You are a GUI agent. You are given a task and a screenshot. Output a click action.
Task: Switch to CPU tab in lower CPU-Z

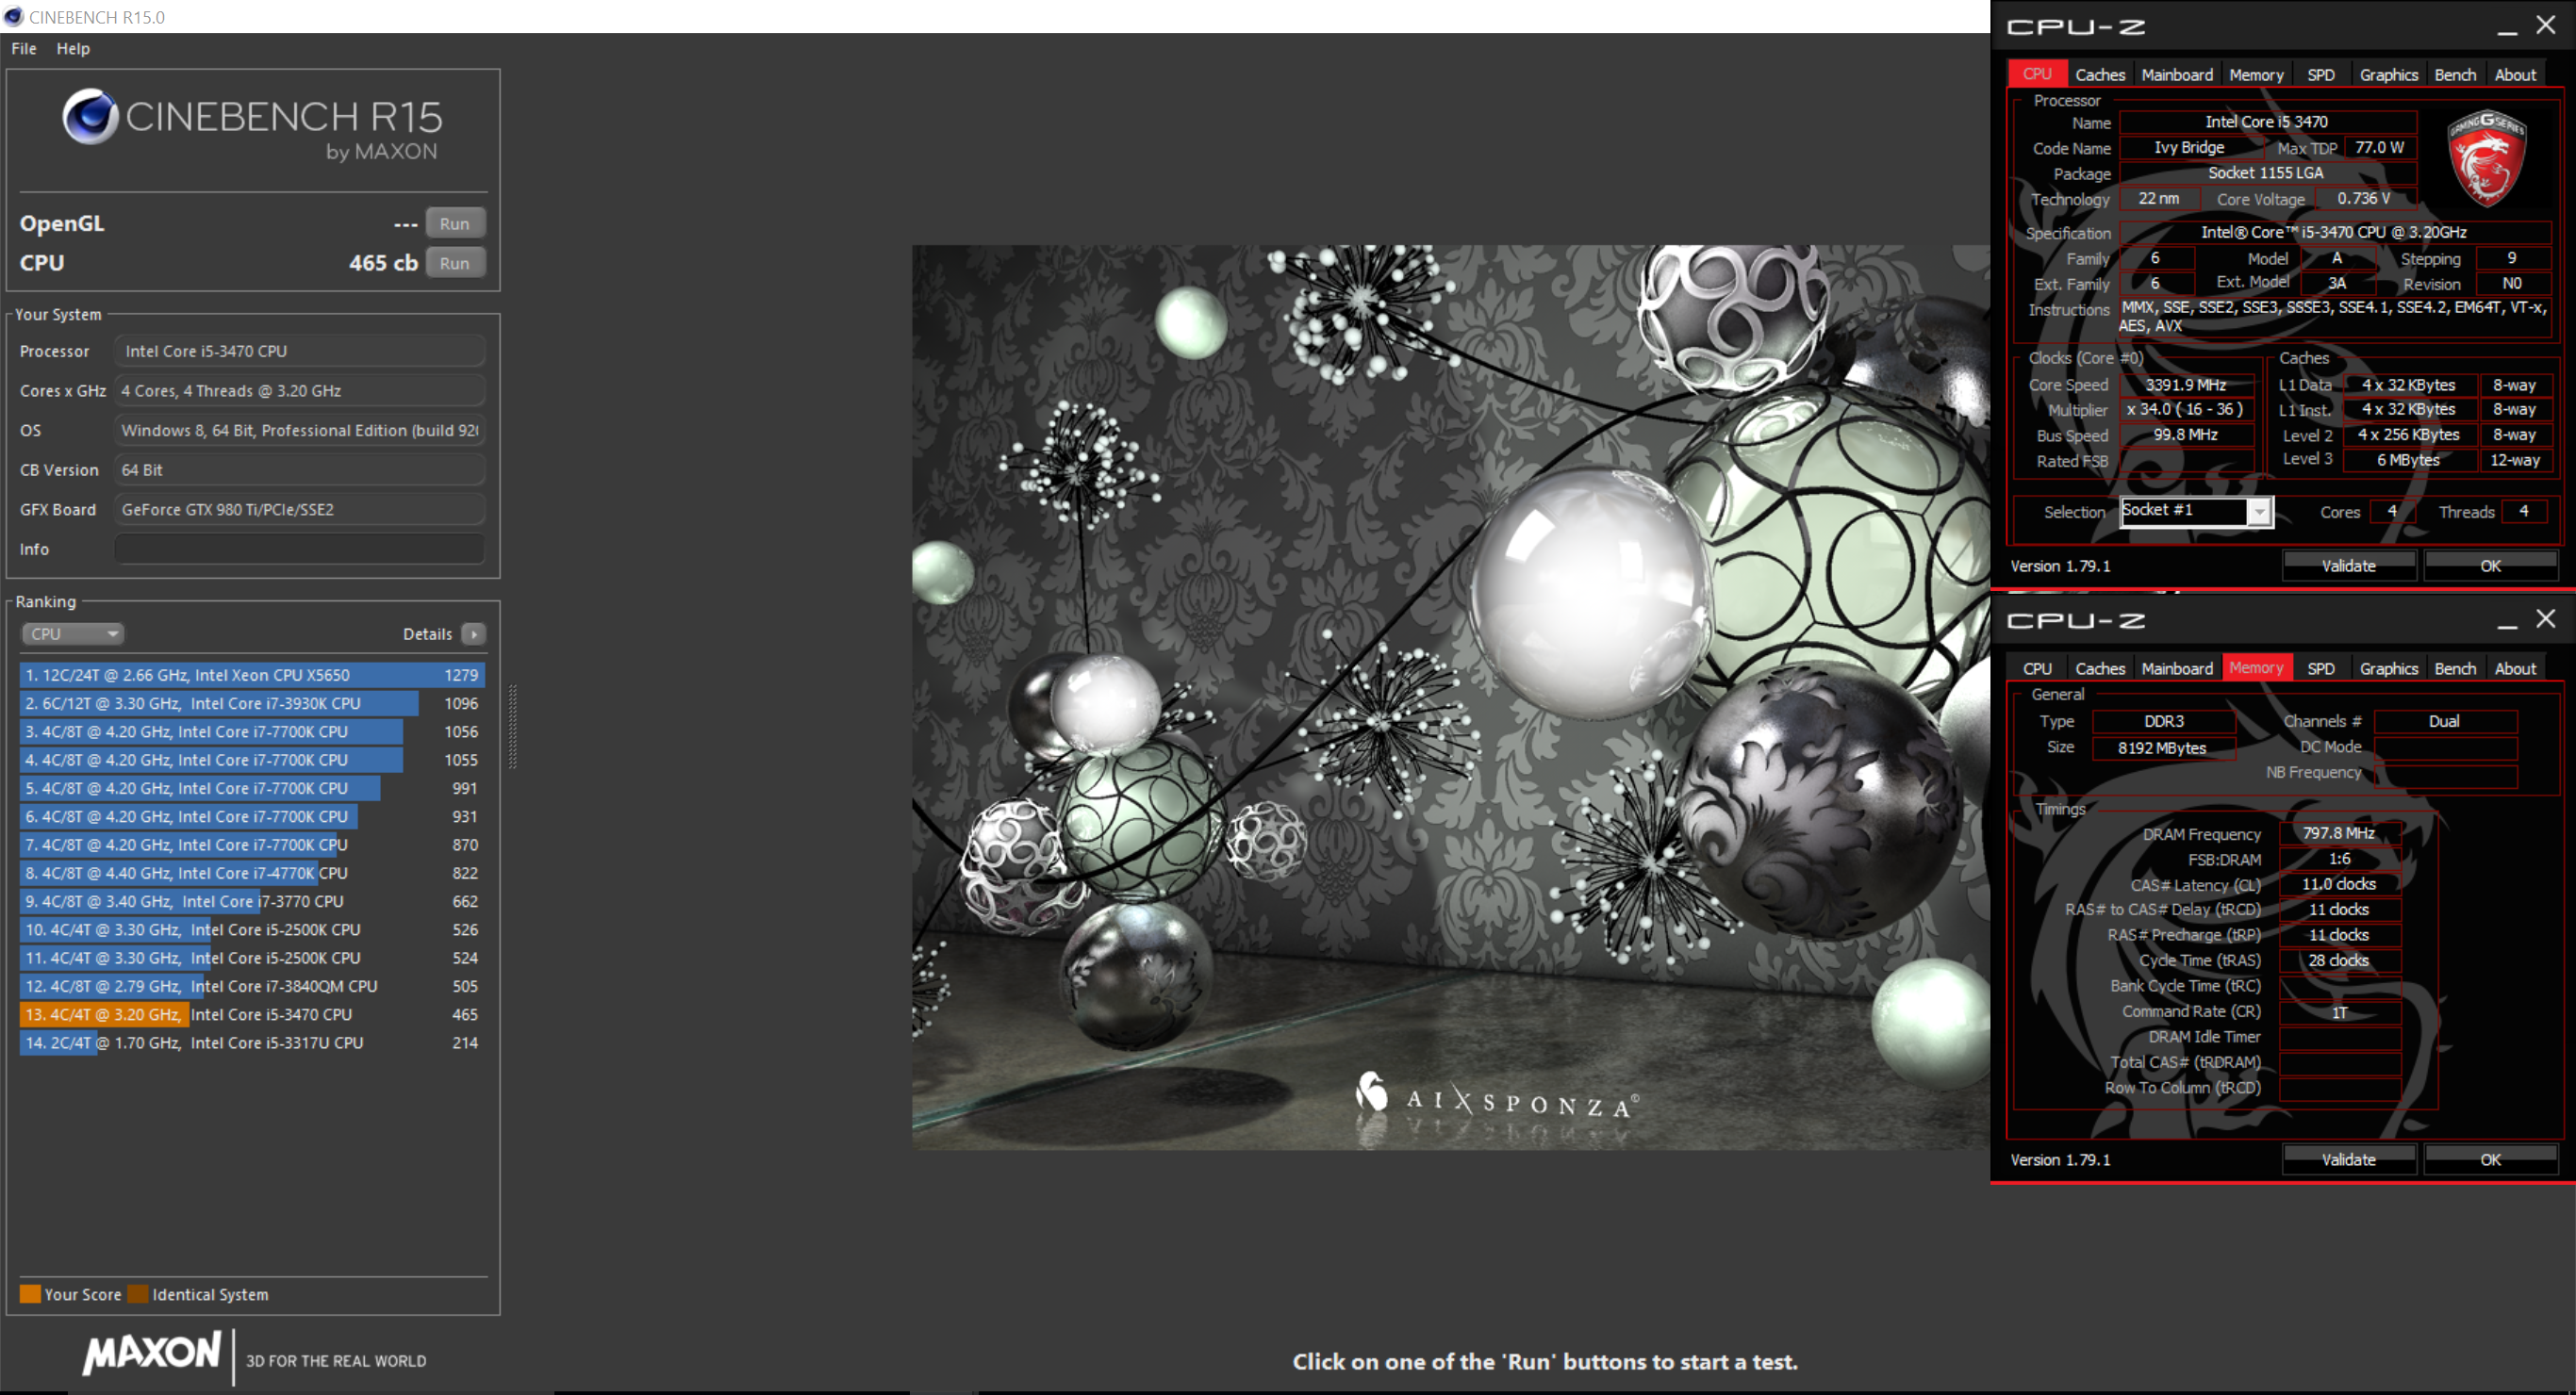click(2037, 669)
